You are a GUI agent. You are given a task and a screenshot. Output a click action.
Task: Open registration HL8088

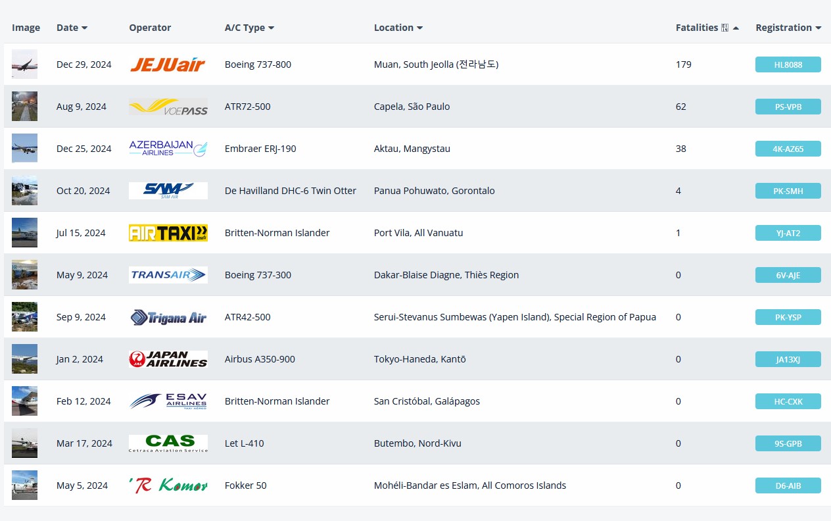point(788,64)
